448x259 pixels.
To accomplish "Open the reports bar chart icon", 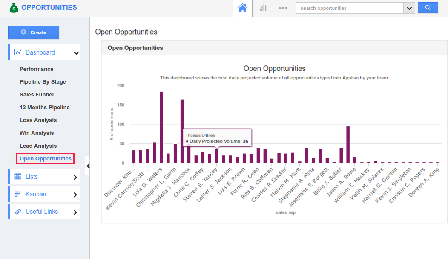I will [263, 8].
